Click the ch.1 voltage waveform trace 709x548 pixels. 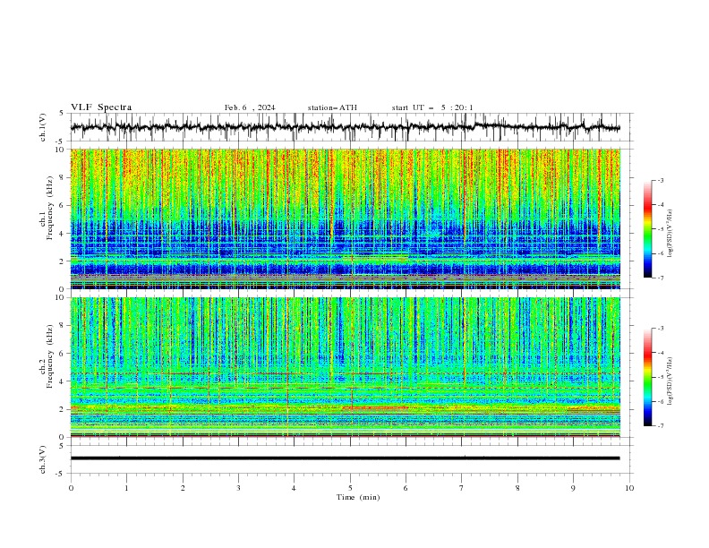pos(346,126)
